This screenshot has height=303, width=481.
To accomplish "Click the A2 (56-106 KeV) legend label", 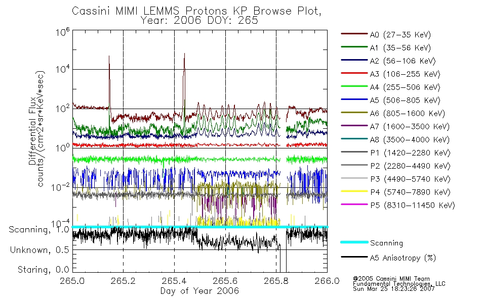I will coord(403,61).
